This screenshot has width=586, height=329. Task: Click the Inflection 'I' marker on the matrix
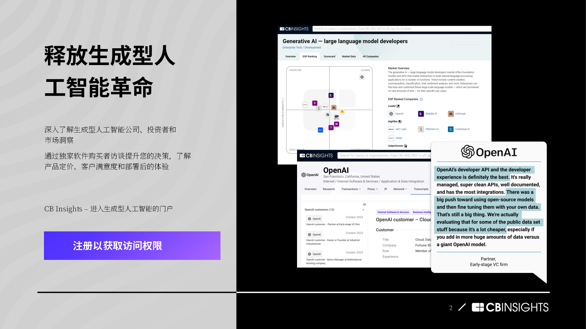click(319, 108)
